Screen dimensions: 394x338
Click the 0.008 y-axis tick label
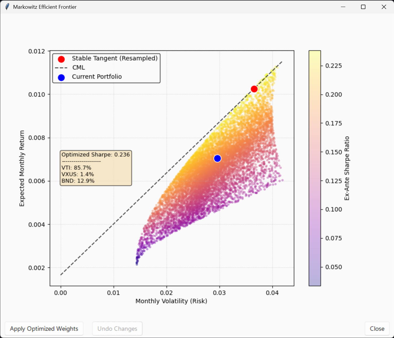point(37,138)
